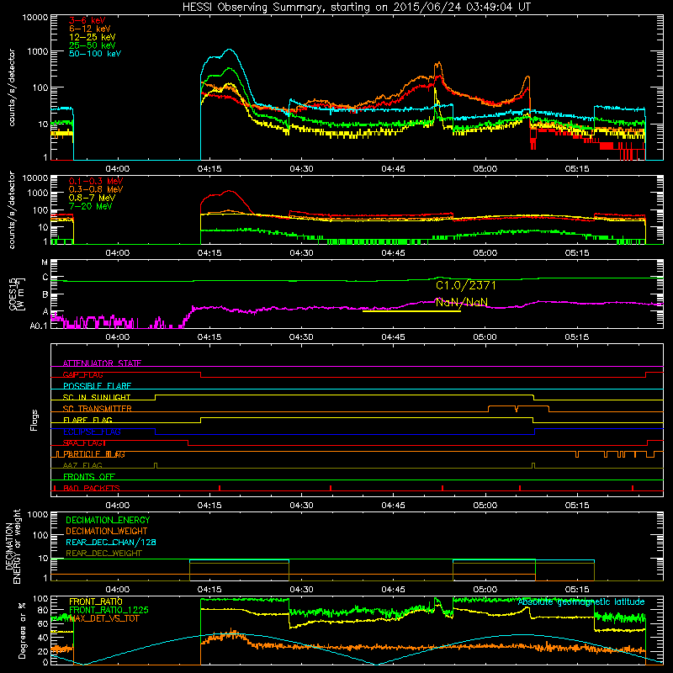Image resolution: width=673 pixels, height=673 pixels.
Task: Click the 04:30 time label below MeV panel
Action: pos(301,253)
